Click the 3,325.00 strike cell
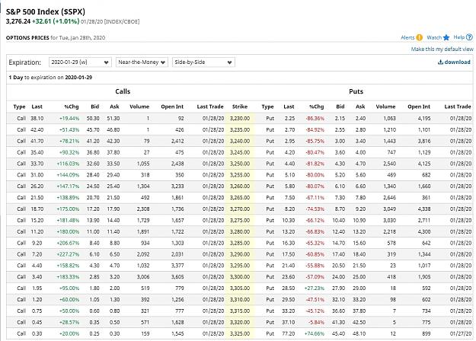Screen dimensions: 476x341 click(240, 333)
